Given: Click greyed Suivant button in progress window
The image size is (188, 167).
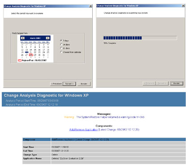Looking at the screenshot, I should coord(162,83).
